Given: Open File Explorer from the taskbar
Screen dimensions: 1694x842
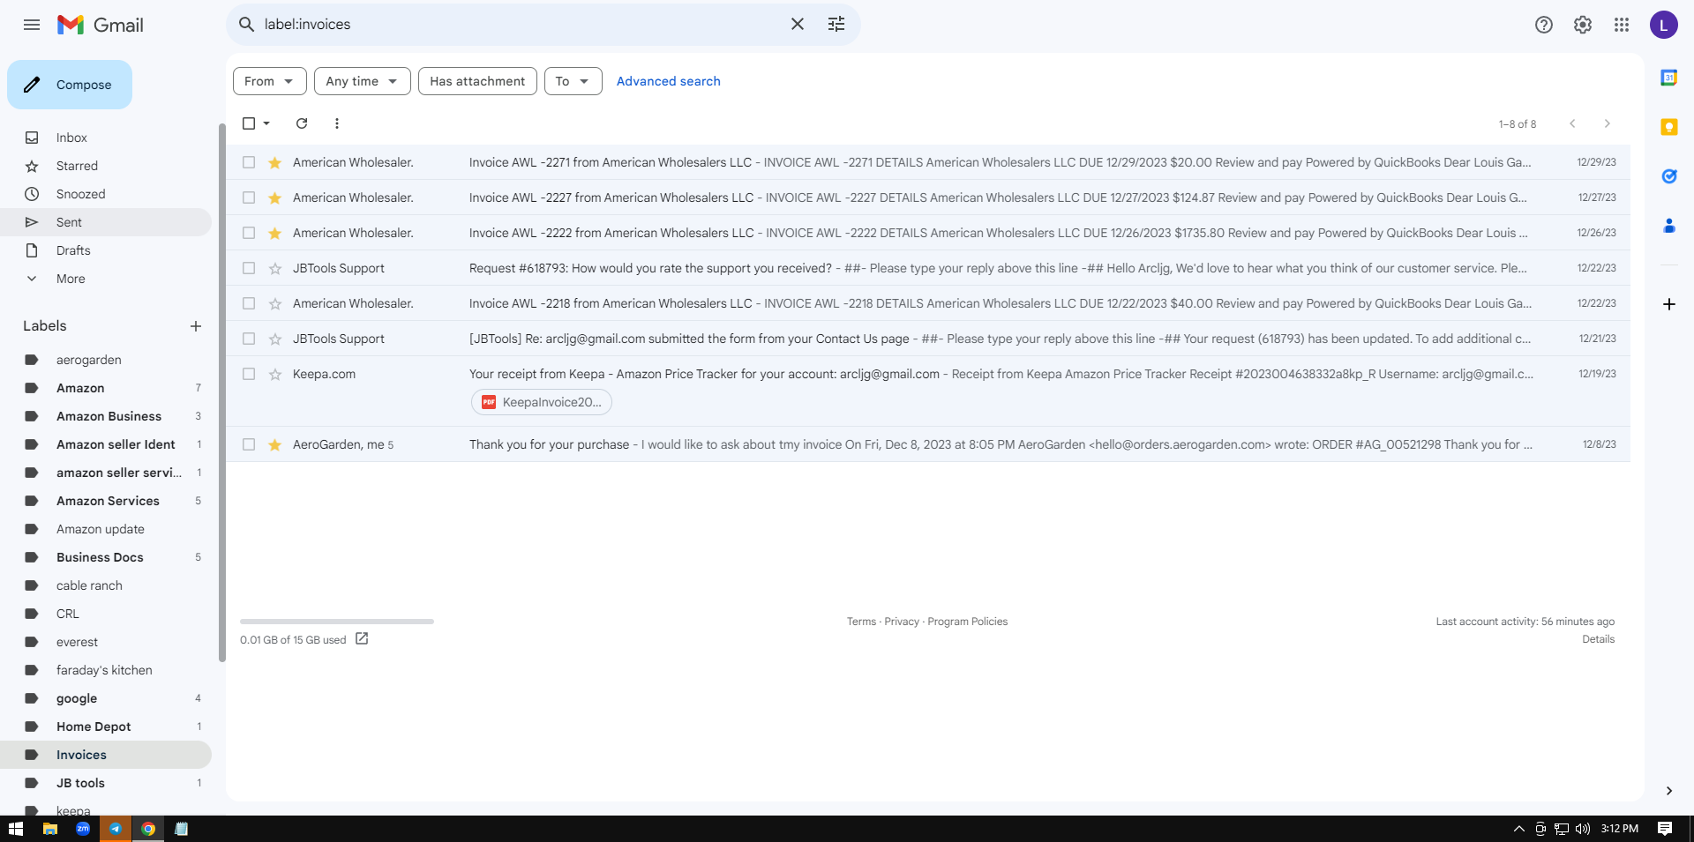Looking at the screenshot, I should click(50, 829).
